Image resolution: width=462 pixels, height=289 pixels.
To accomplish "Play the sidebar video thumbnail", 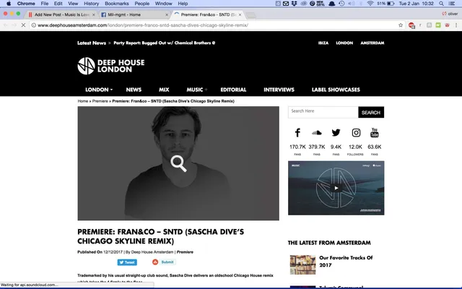I will [336, 188].
